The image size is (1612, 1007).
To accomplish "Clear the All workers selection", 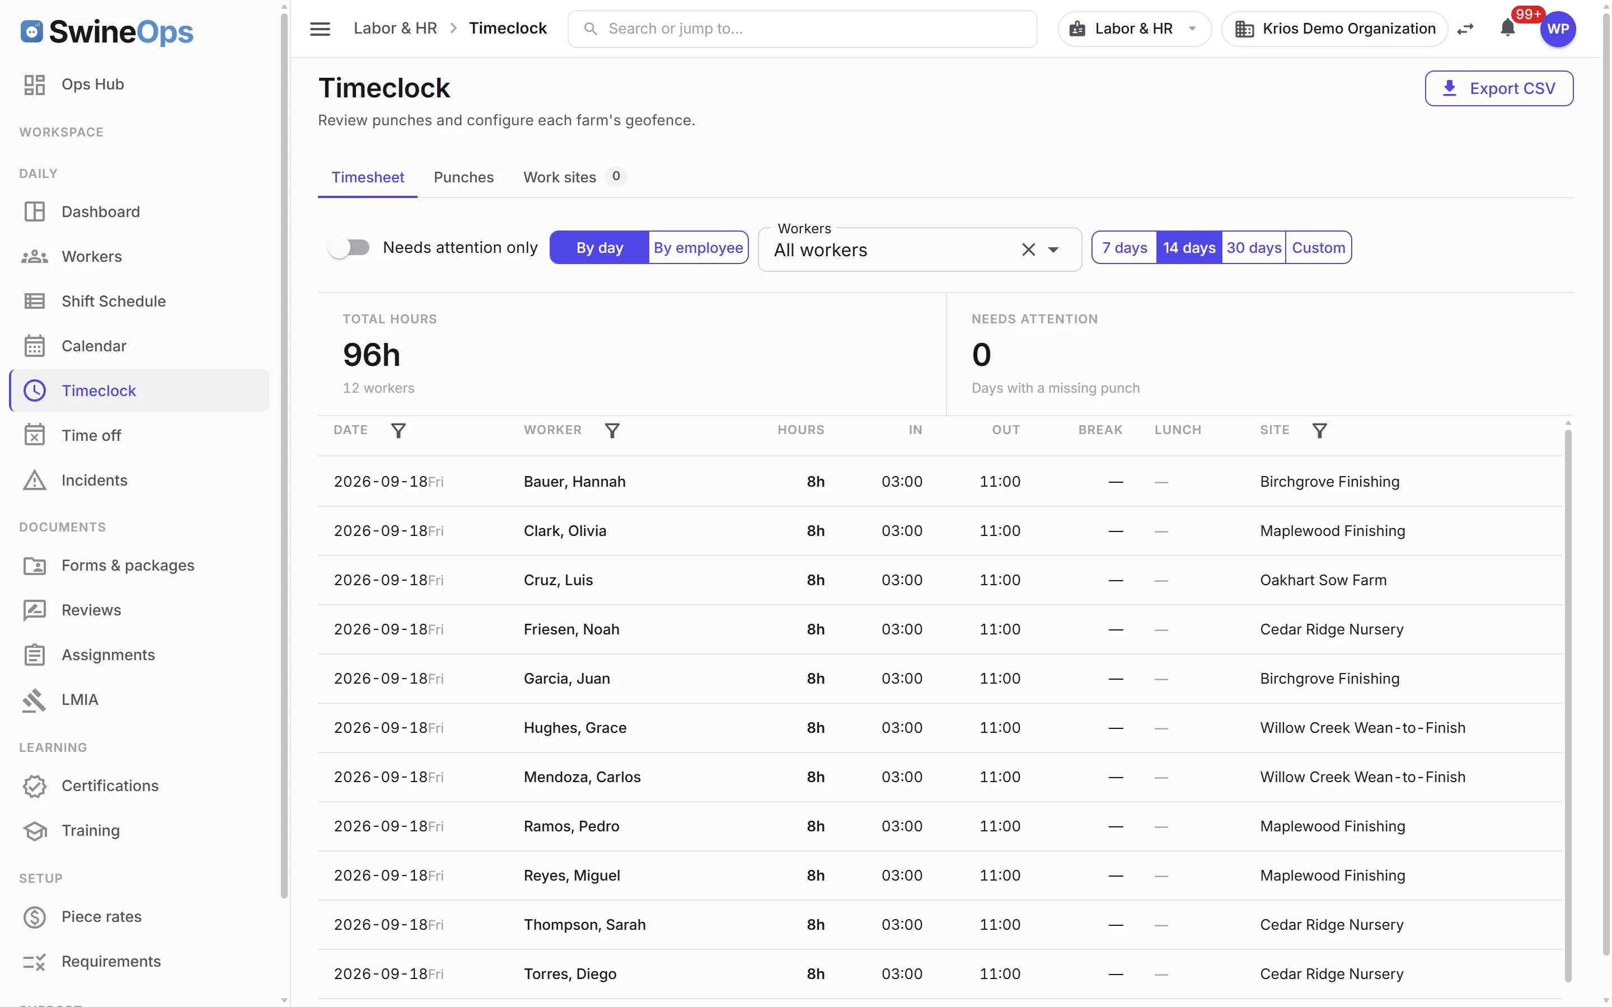I will click(1028, 250).
